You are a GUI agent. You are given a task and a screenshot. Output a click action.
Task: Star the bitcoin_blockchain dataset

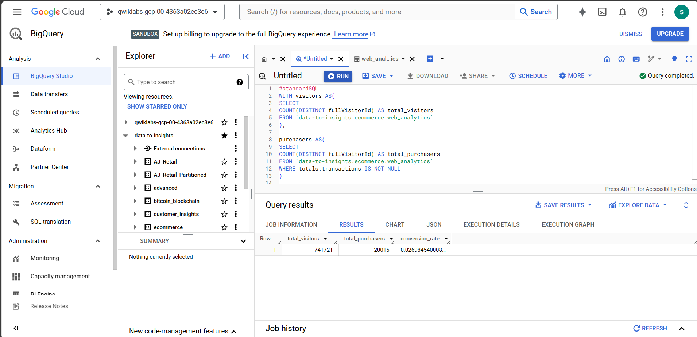click(224, 201)
